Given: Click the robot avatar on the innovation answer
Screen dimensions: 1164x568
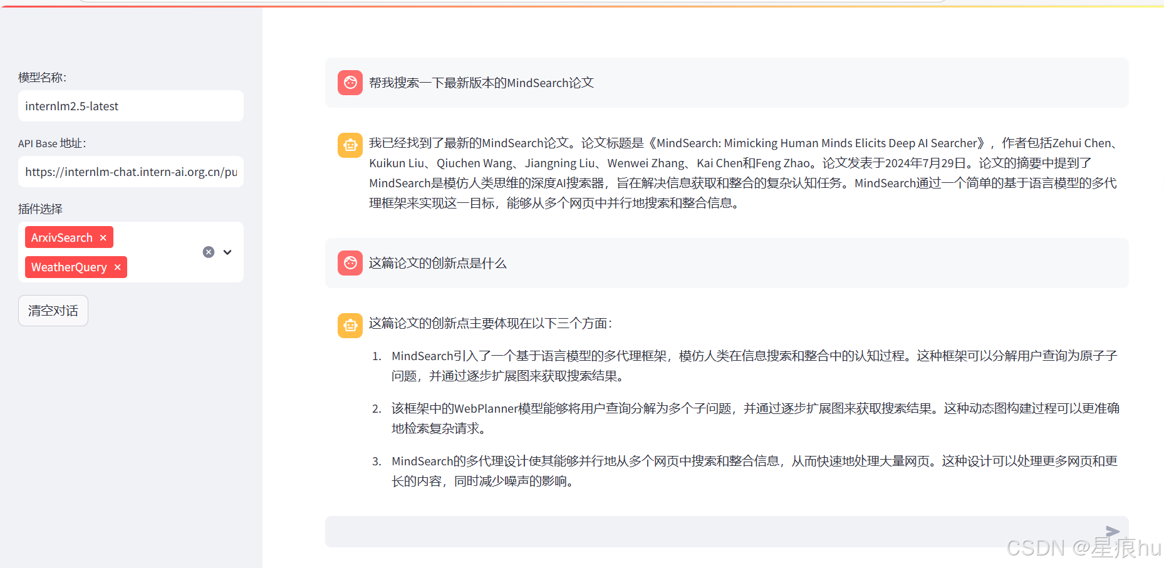Looking at the screenshot, I should (350, 325).
